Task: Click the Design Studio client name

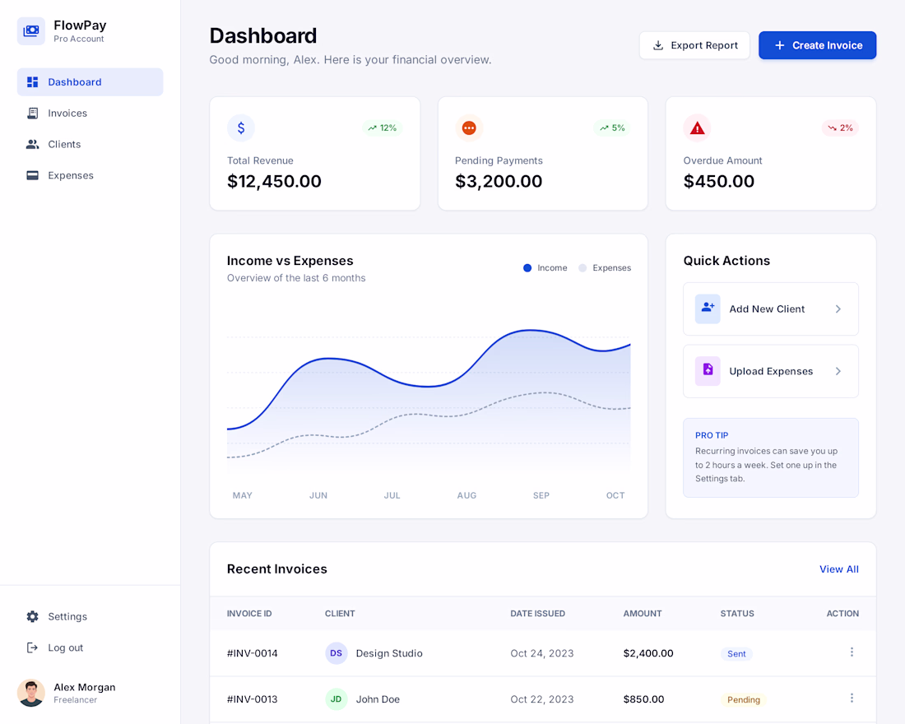Action: tap(389, 653)
